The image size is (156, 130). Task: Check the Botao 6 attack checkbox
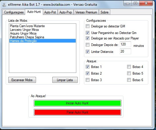click(129, 80)
